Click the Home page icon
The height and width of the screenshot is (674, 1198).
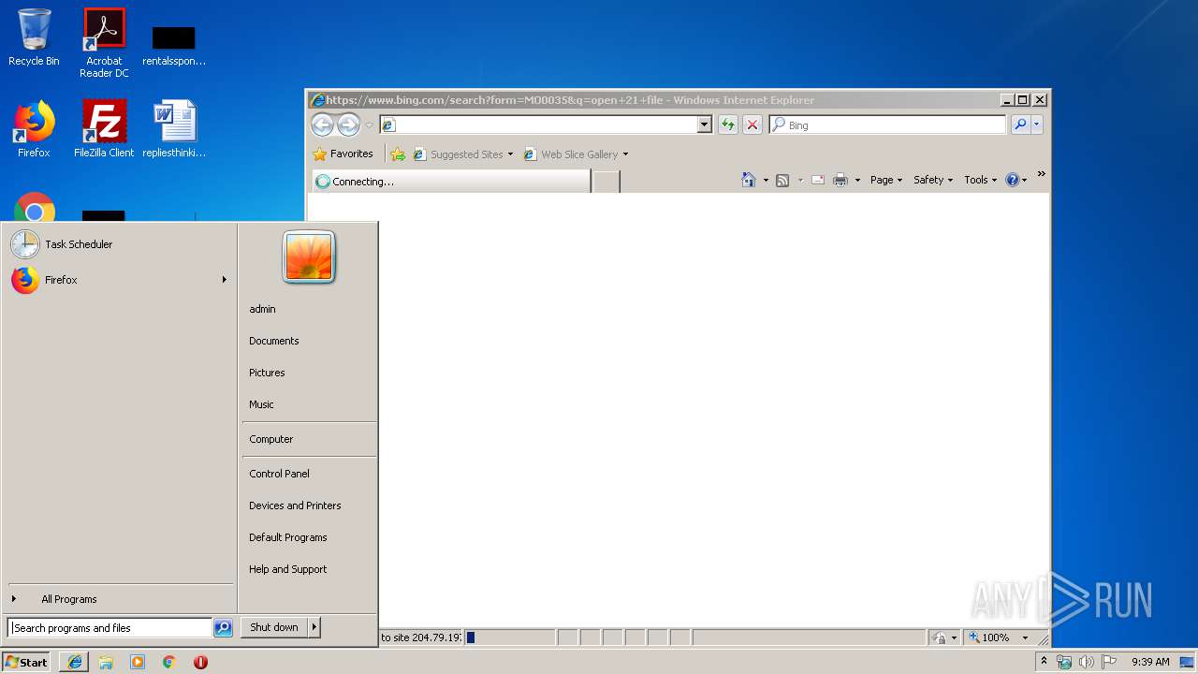[749, 180]
